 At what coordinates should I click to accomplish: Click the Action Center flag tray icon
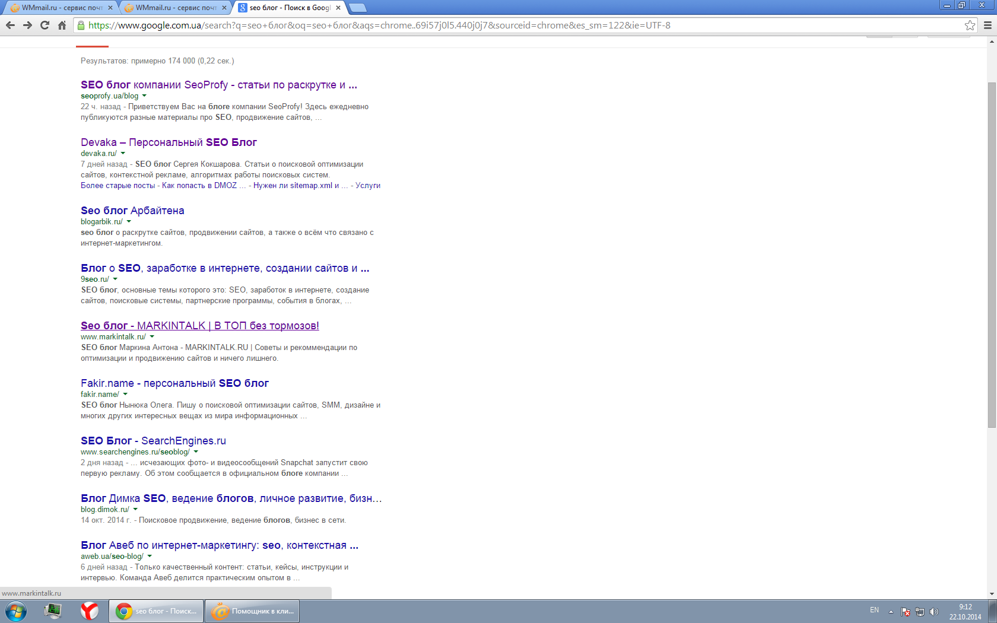(906, 612)
